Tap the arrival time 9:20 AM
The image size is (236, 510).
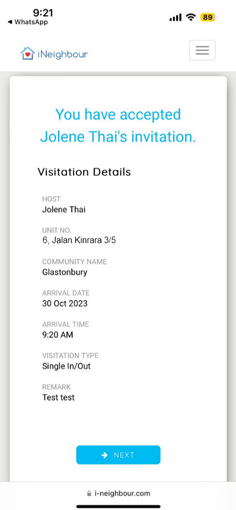(x=58, y=334)
